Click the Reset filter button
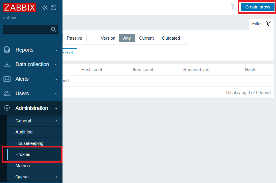Viewport: 276px width, 183px height. pos(68,53)
